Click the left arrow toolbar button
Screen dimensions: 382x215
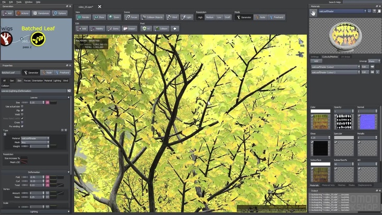point(175,29)
